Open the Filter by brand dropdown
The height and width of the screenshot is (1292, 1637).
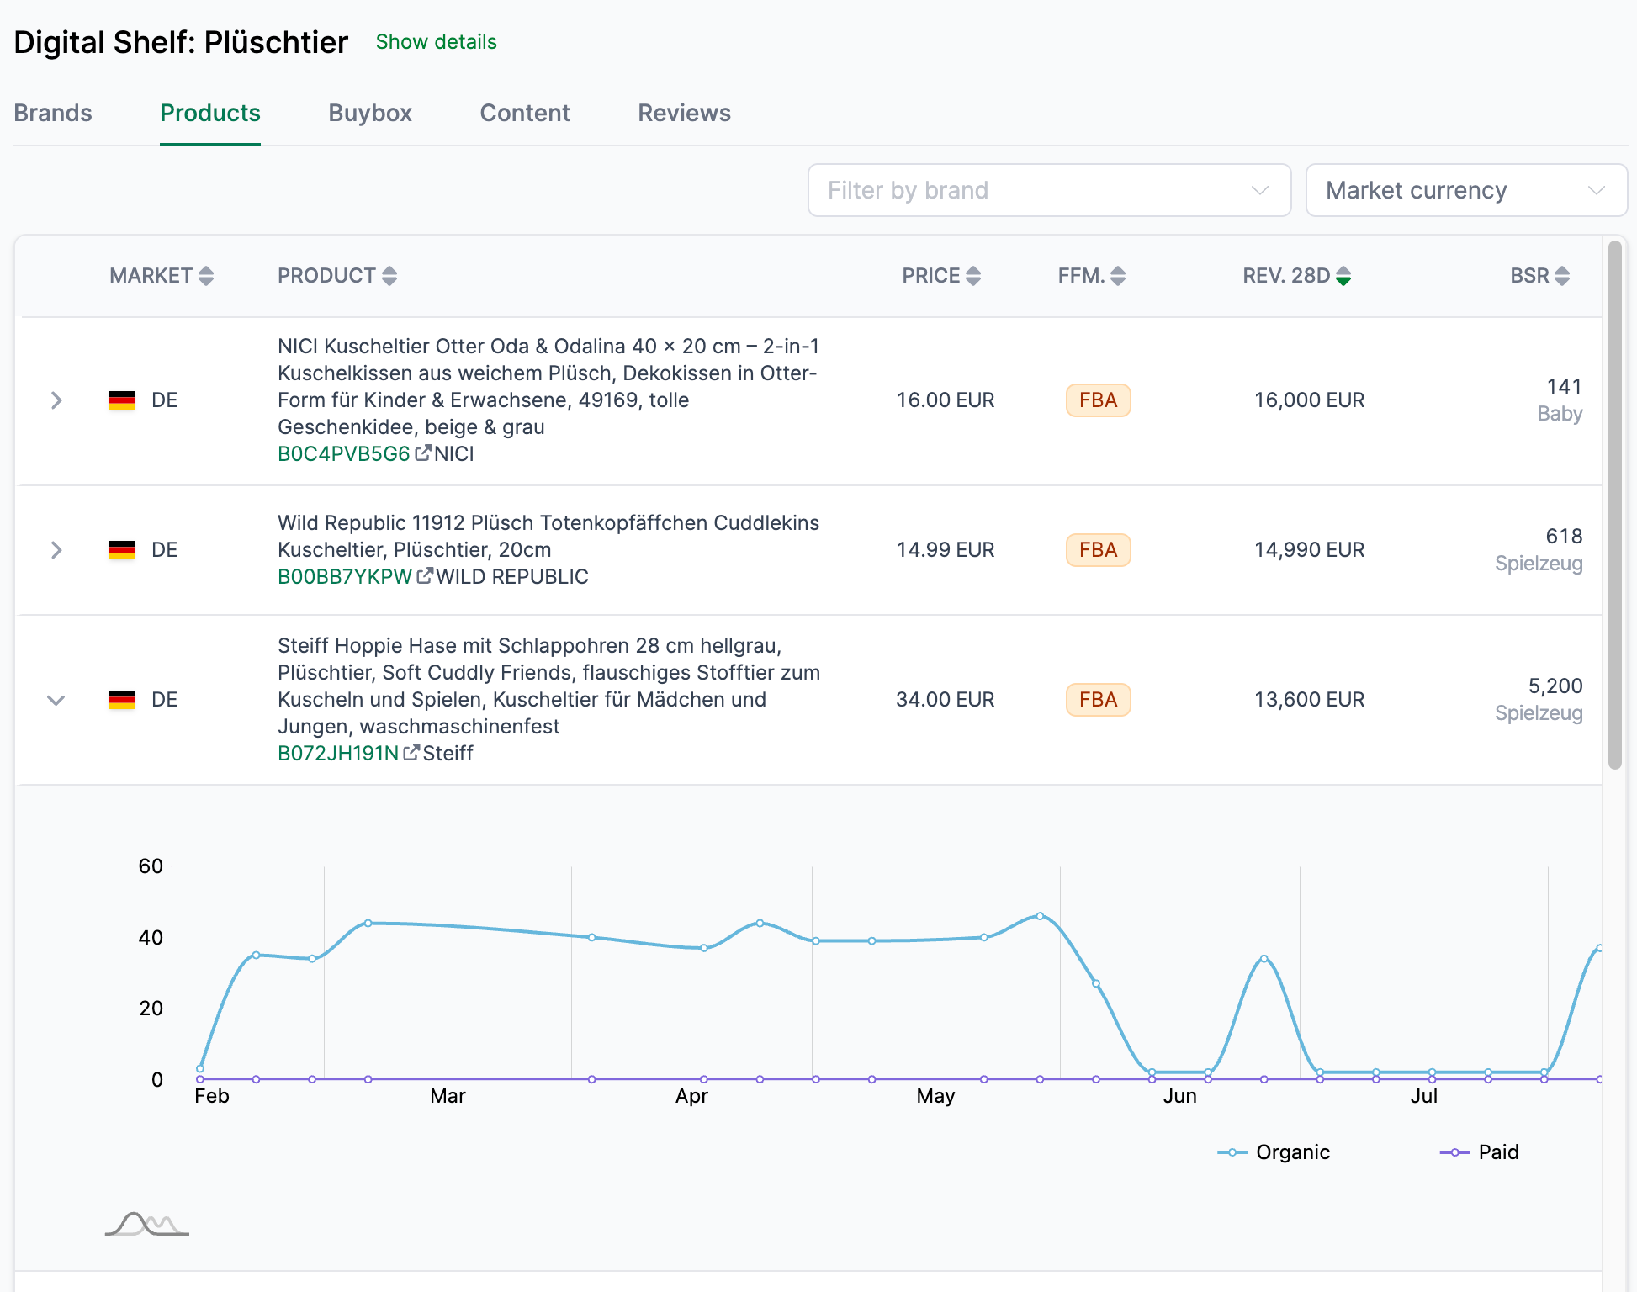1048,190
